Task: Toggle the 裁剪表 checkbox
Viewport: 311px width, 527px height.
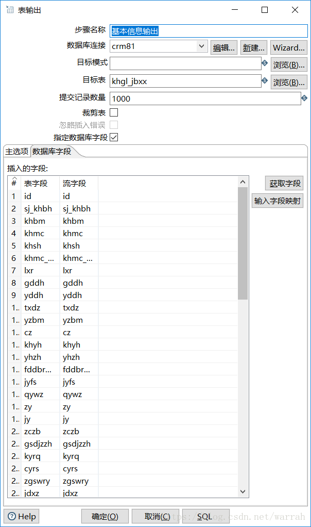Action: click(x=114, y=112)
